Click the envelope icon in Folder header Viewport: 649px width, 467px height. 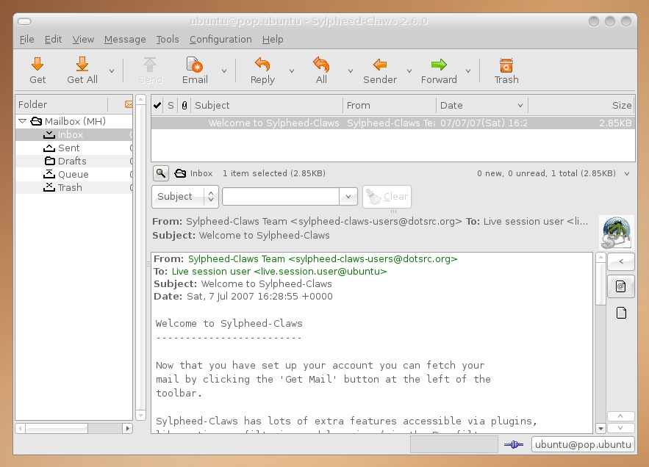129,104
